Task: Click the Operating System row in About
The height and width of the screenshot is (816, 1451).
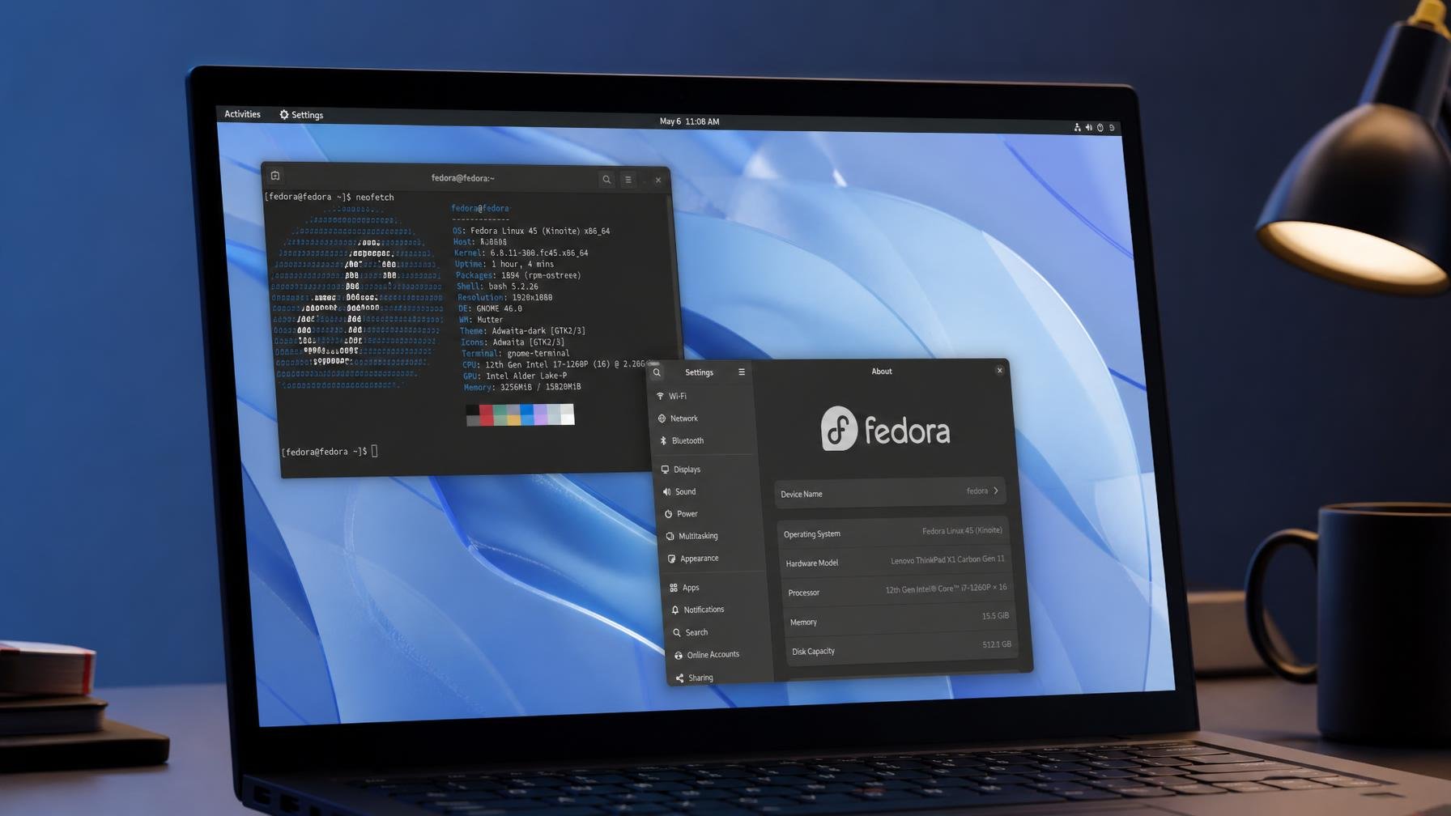Action: click(x=892, y=532)
